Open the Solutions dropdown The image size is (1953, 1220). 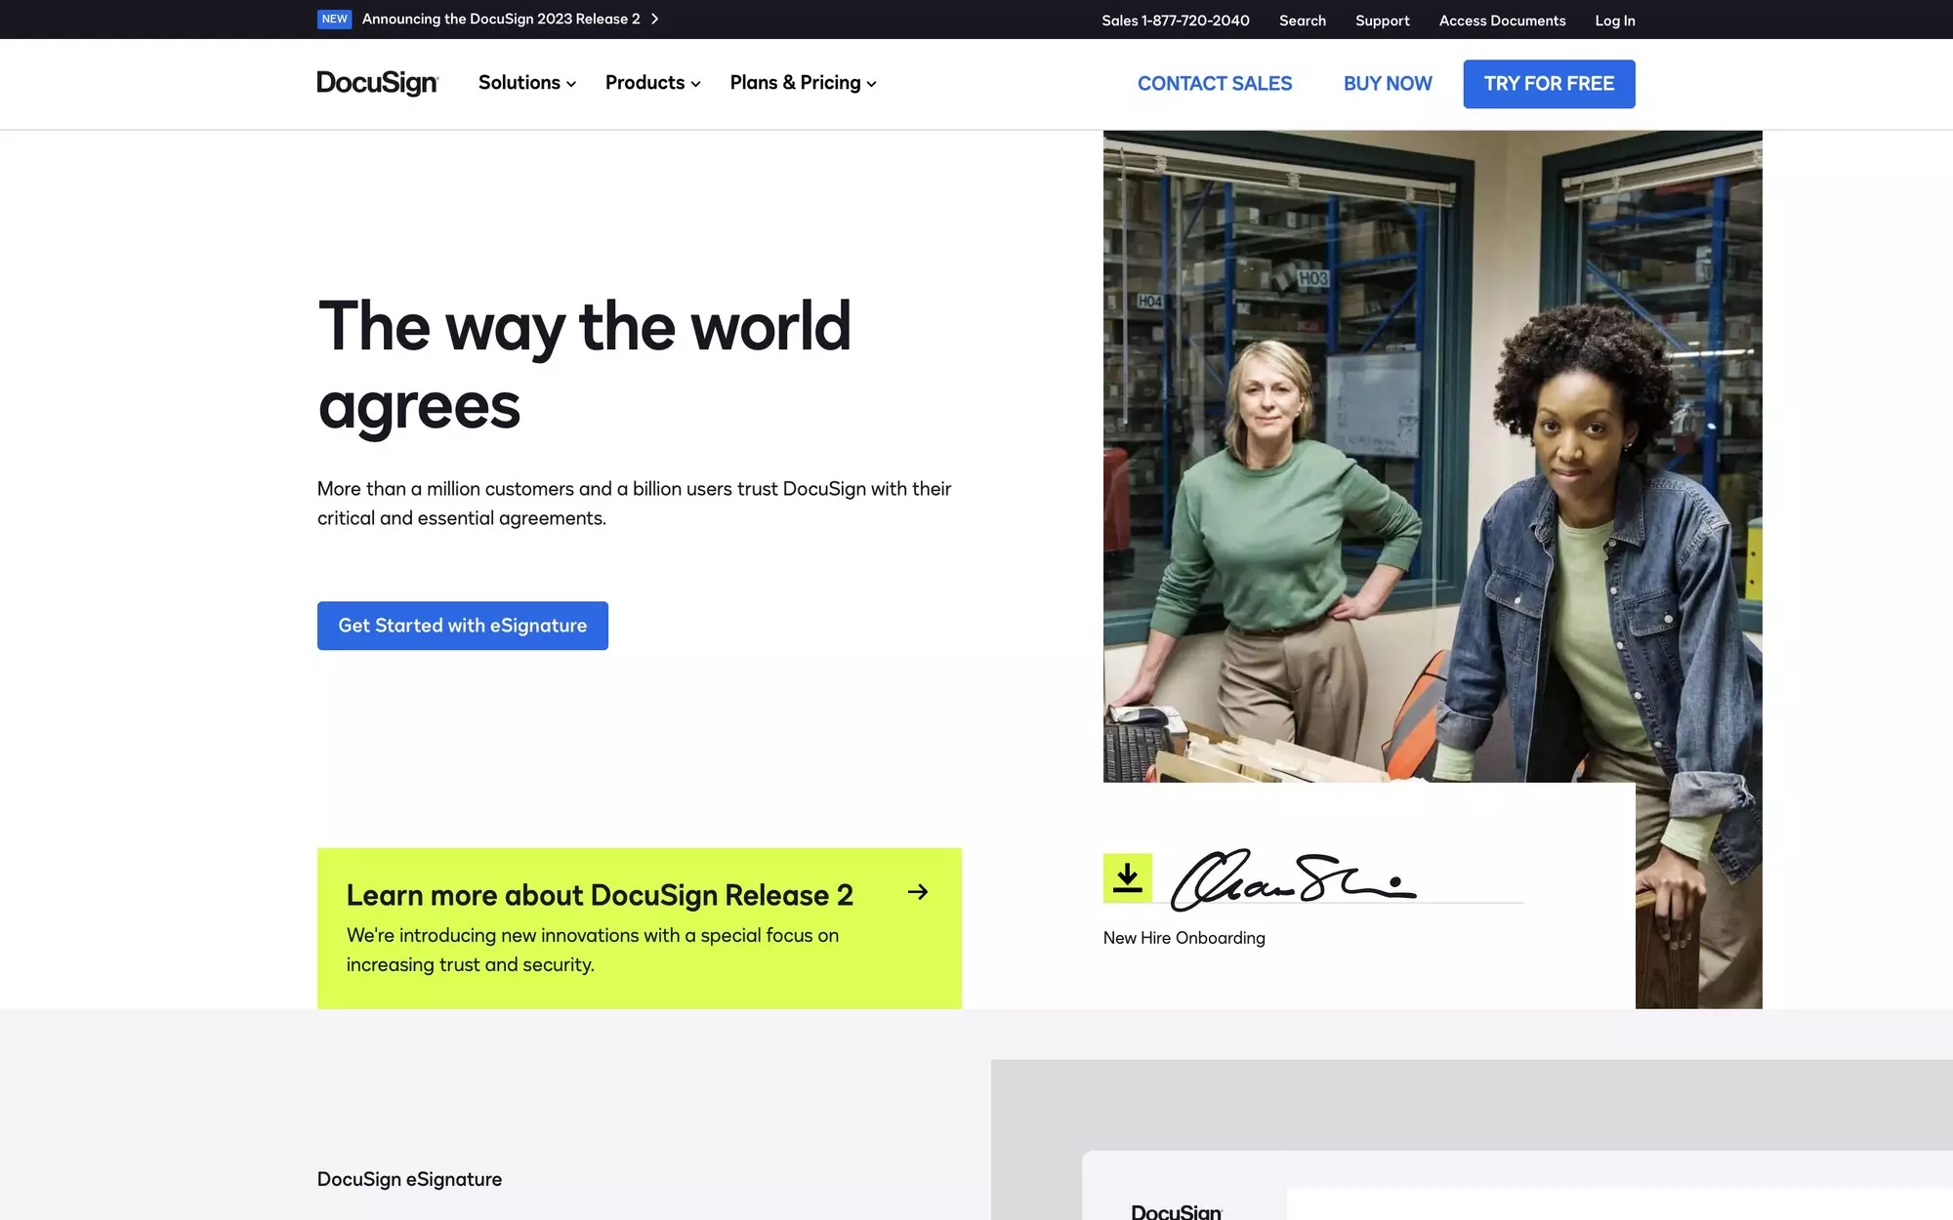(525, 83)
